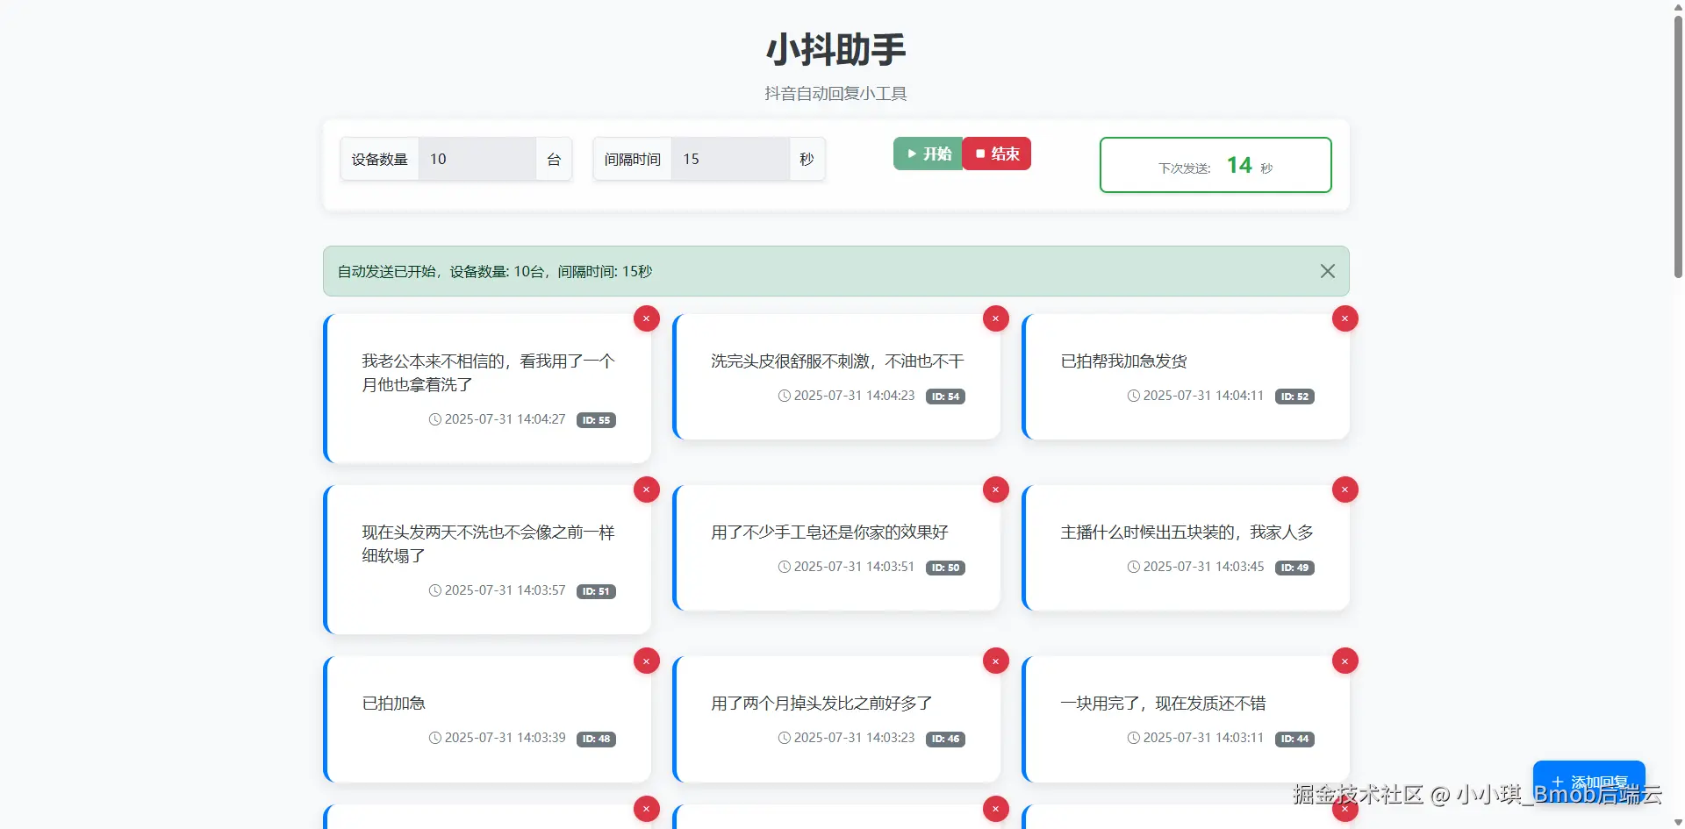The image size is (1685, 829).
Task: Click the stop icon on the 结束 button
Action: point(979,154)
